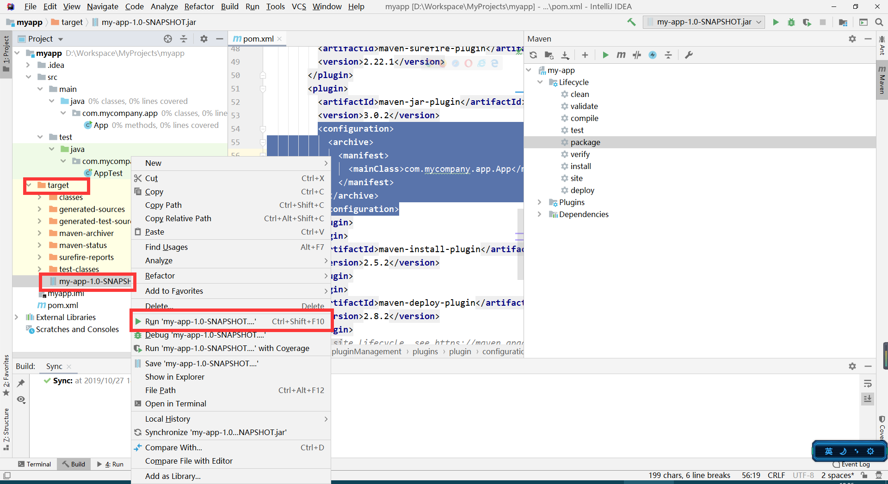Toggle Maven Offline Mode button

click(637, 55)
